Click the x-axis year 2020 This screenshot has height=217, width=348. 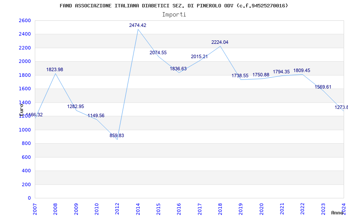click(x=261, y=209)
